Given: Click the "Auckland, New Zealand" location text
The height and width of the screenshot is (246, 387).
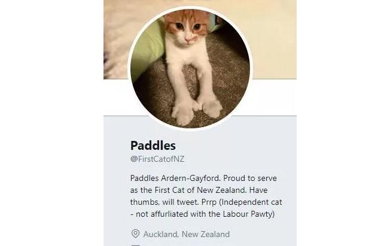Looking at the screenshot, I should coord(186,234).
